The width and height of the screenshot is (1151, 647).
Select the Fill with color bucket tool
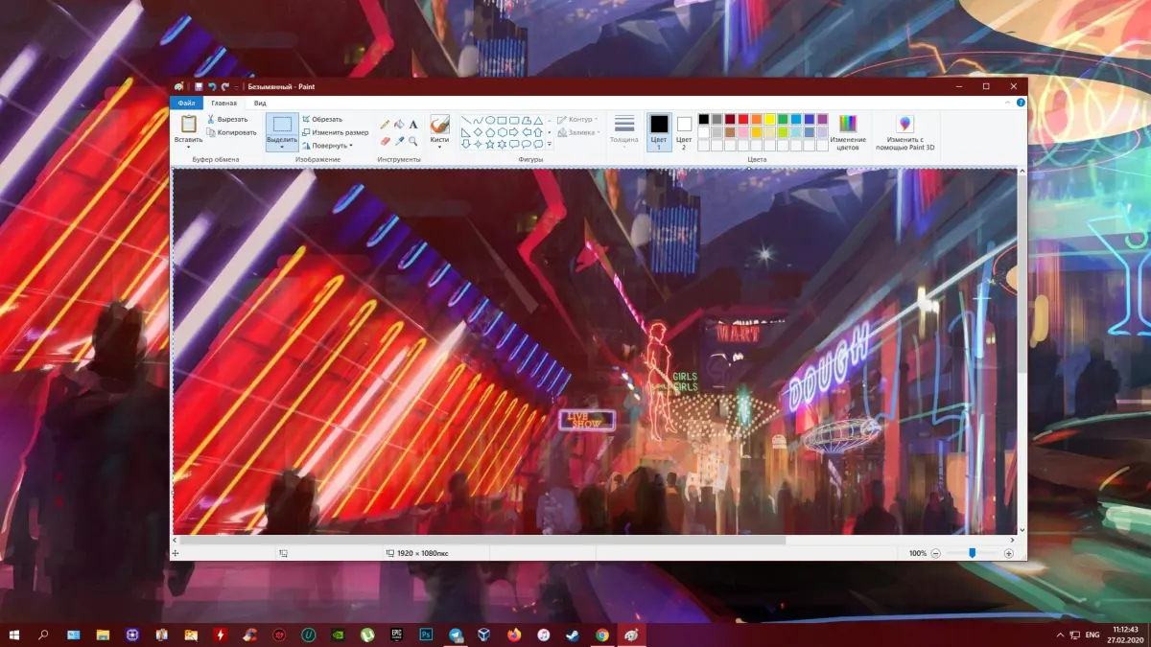(x=399, y=125)
